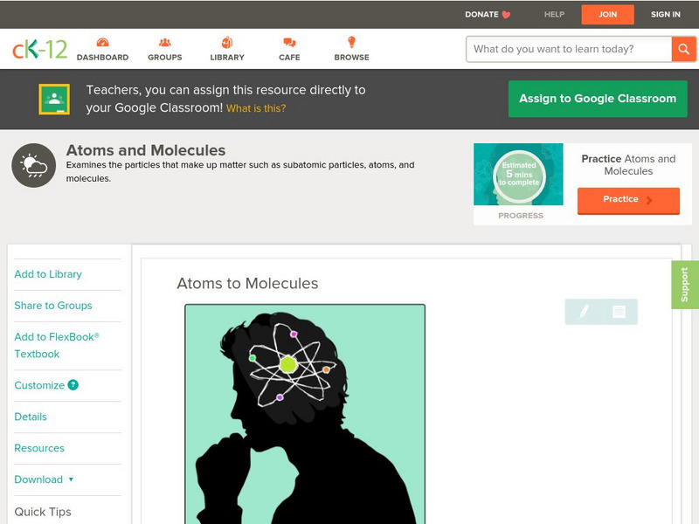Start the orange Practice button
The width and height of the screenshot is (699, 524).
[x=628, y=200]
